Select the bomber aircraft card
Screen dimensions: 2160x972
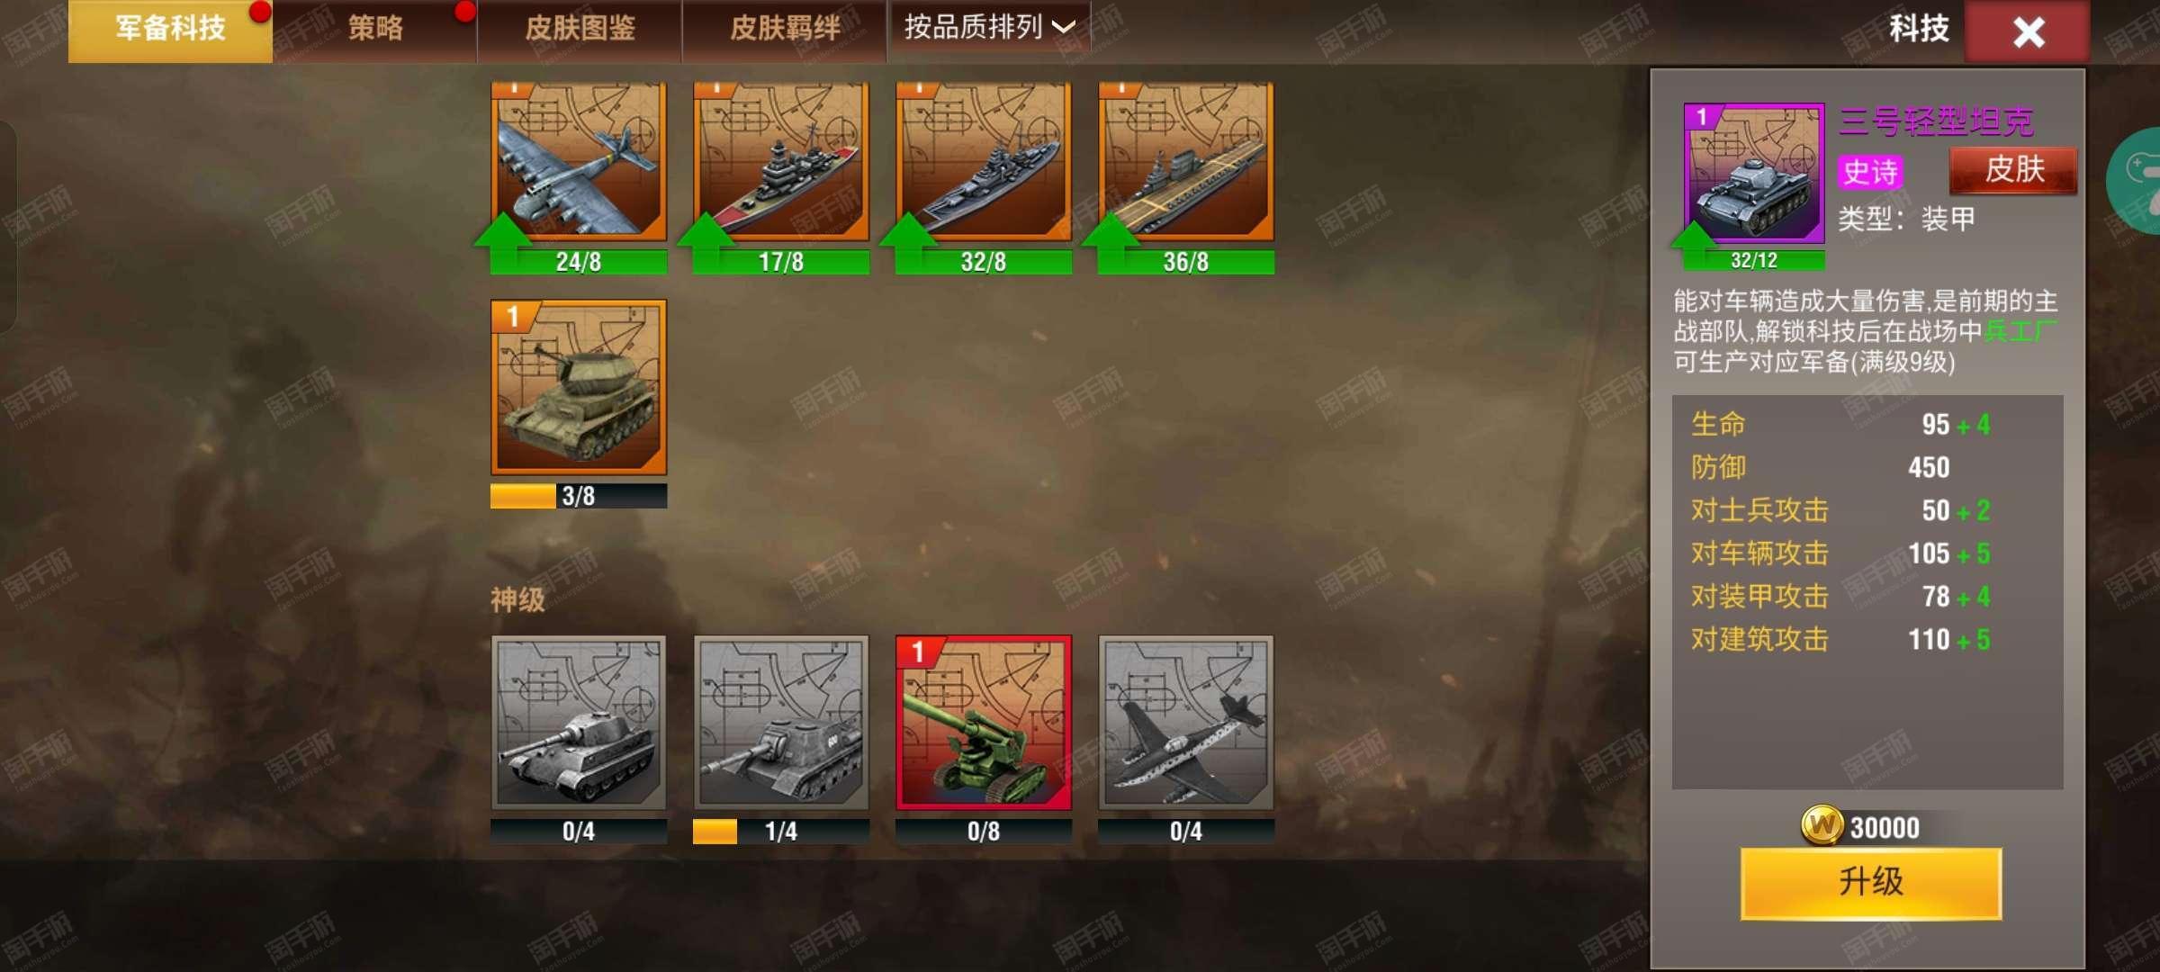(579, 163)
